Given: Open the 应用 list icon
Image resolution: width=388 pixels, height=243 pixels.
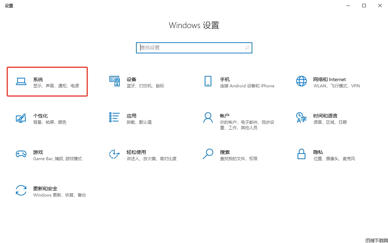Looking at the screenshot, I should (x=114, y=118).
